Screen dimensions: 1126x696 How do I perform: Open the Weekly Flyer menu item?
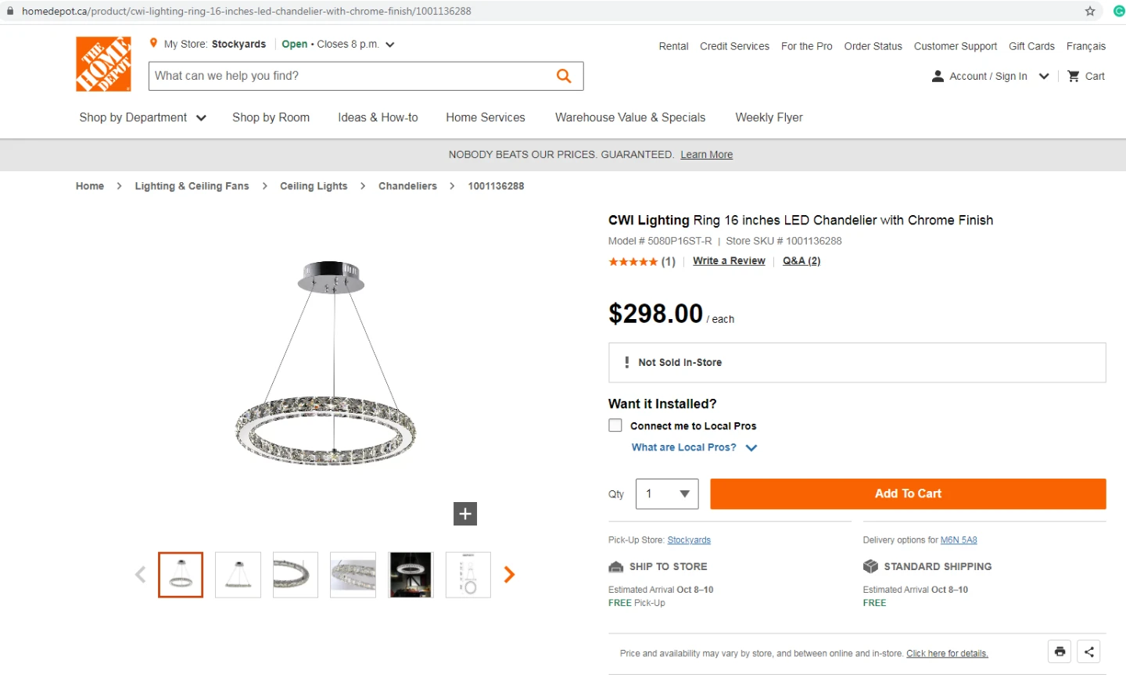pyautogui.click(x=769, y=117)
